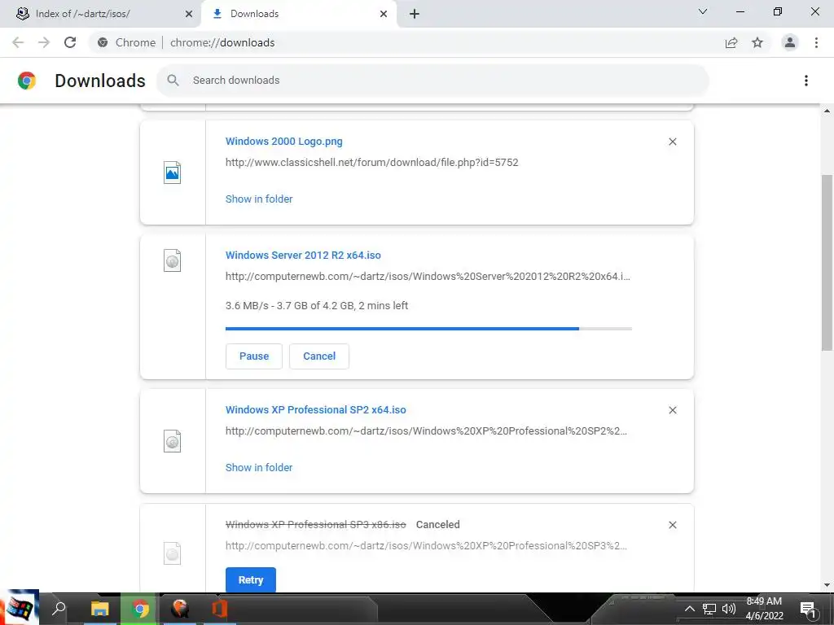Open network status tray icon
Viewport: 834px width, 625px height.
[x=709, y=609]
